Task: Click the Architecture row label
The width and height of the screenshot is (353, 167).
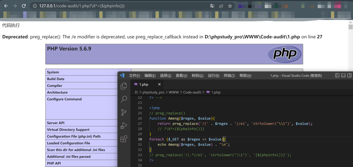Action: click(x=57, y=92)
